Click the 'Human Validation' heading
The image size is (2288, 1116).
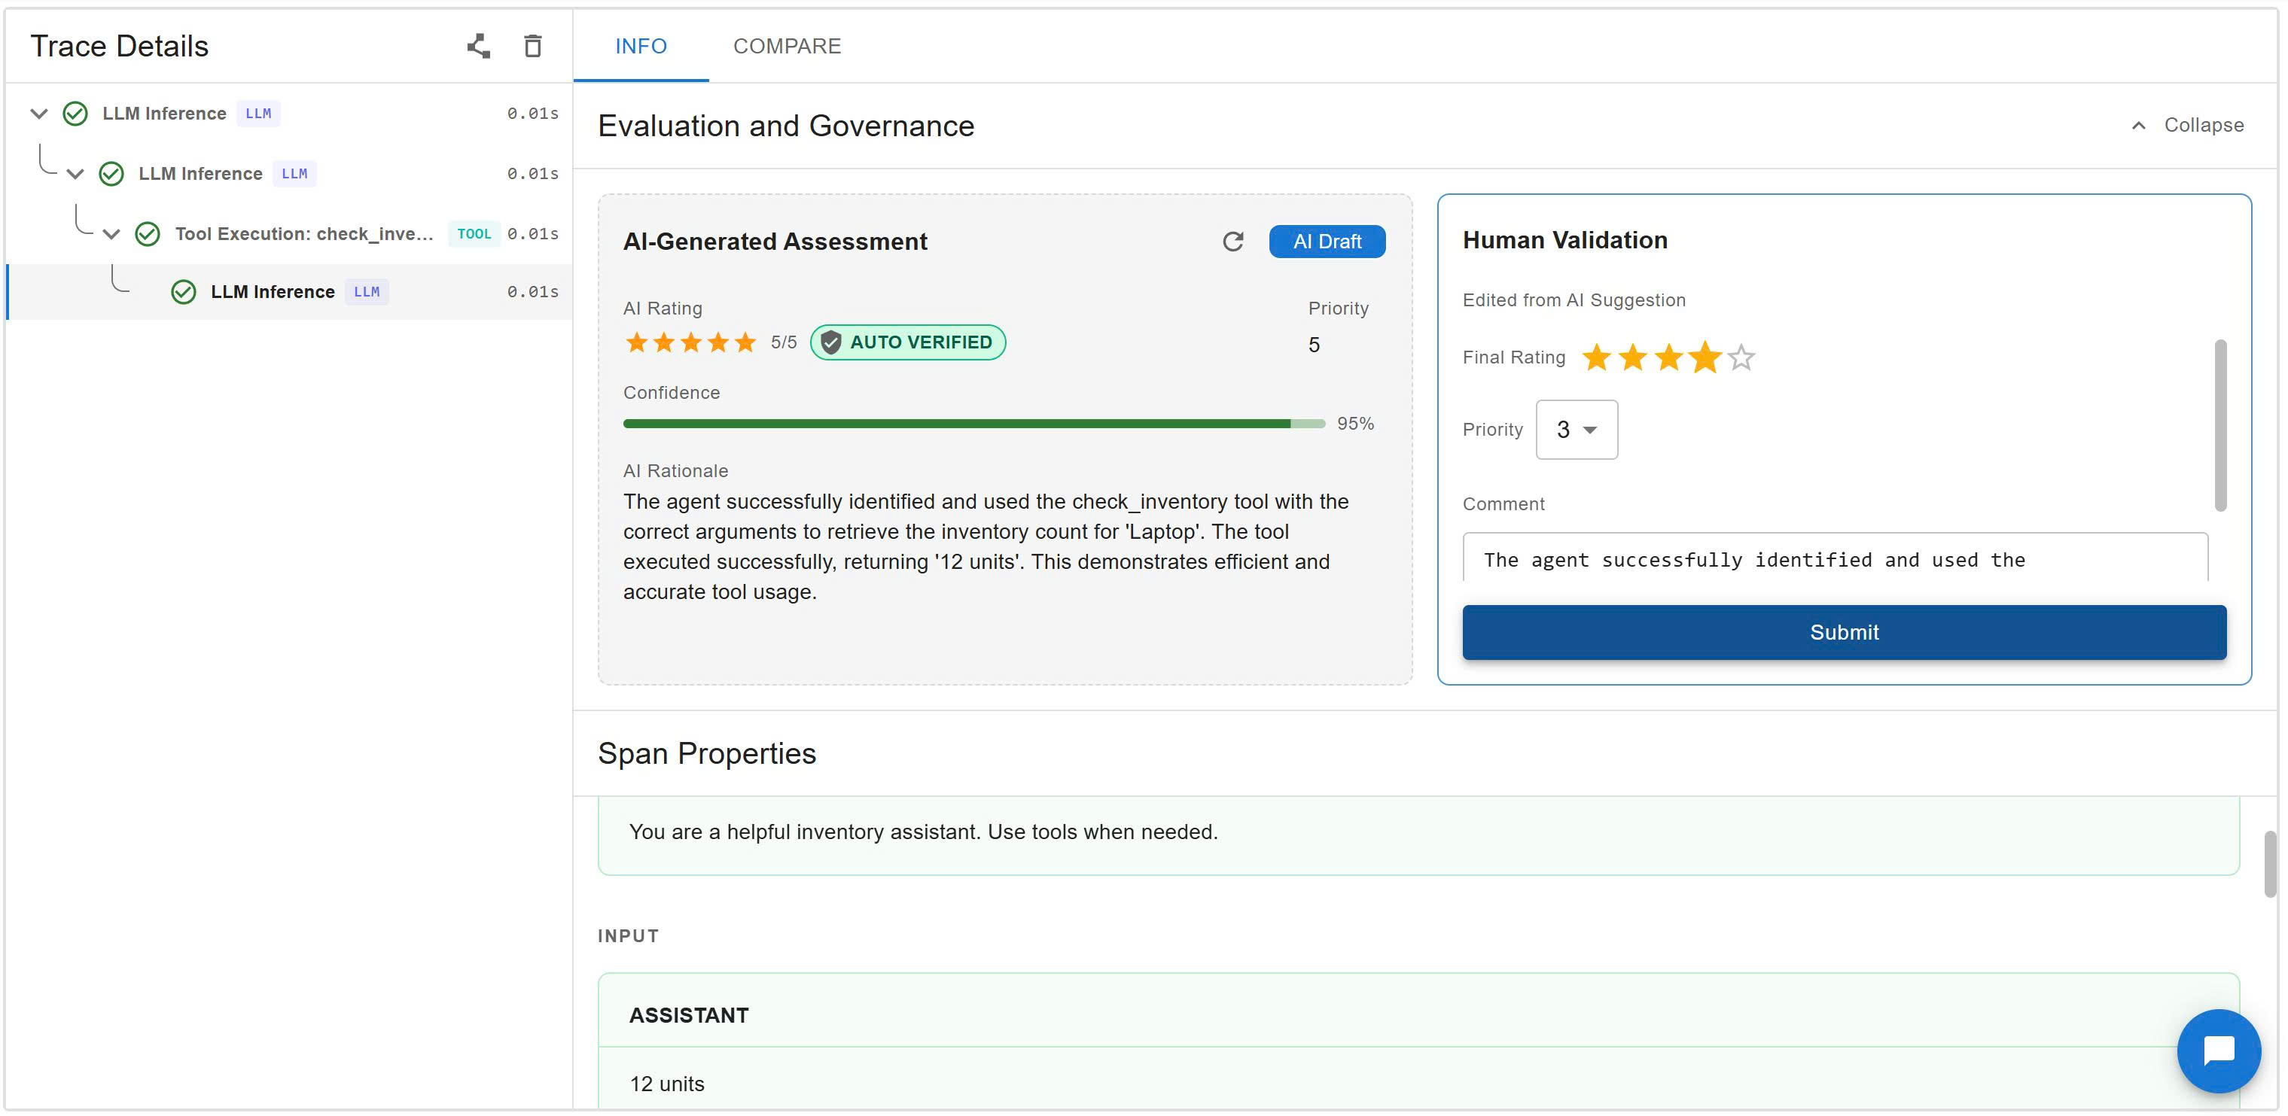[1565, 241]
